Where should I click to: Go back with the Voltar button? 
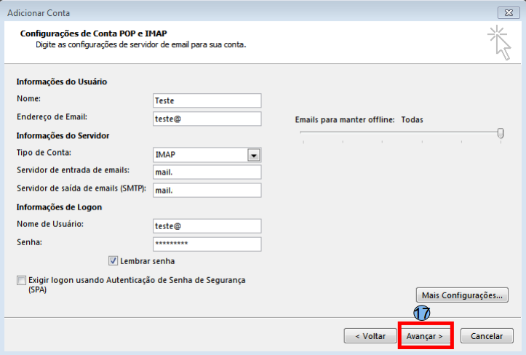(370, 336)
